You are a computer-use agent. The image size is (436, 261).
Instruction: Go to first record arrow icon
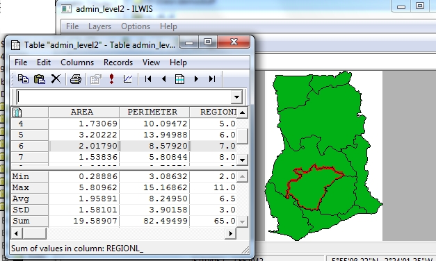coord(148,79)
